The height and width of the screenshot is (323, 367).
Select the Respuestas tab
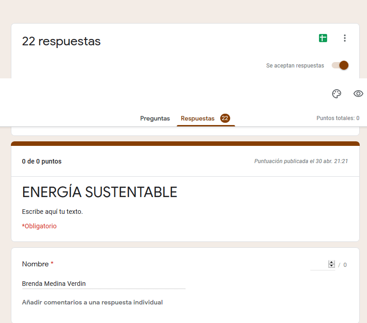(198, 118)
